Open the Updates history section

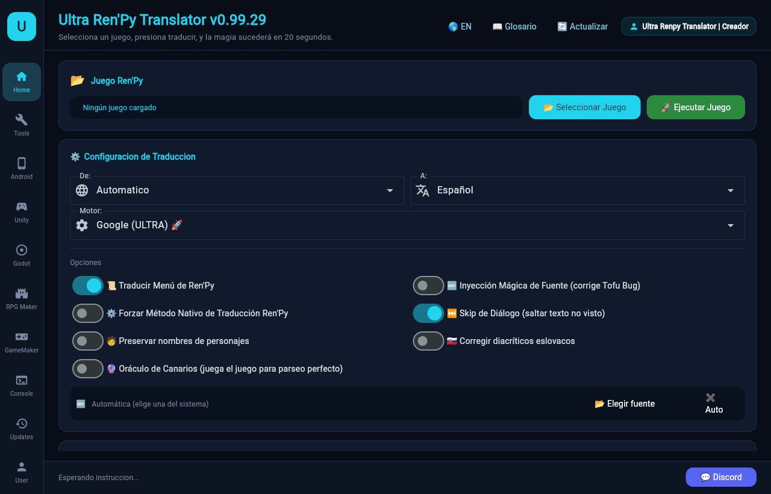coord(22,429)
